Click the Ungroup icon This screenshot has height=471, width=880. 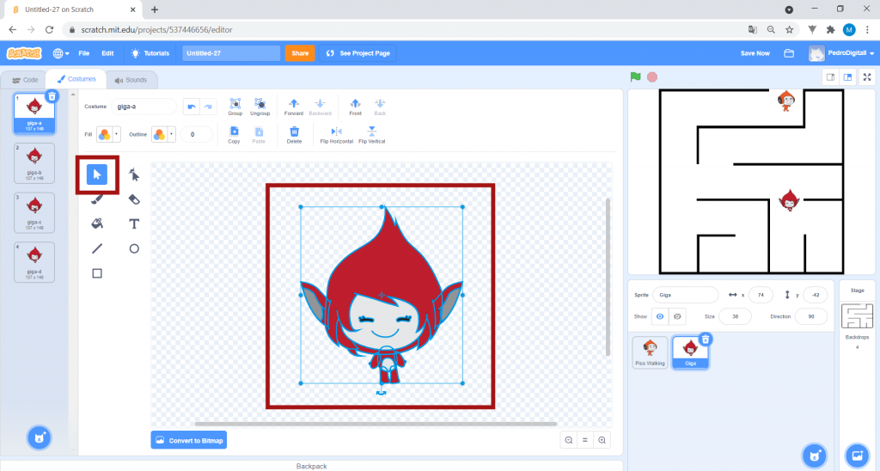[260, 107]
